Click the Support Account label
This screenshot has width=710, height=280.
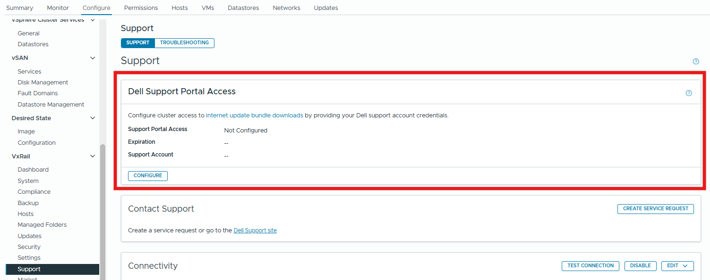coord(151,155)
